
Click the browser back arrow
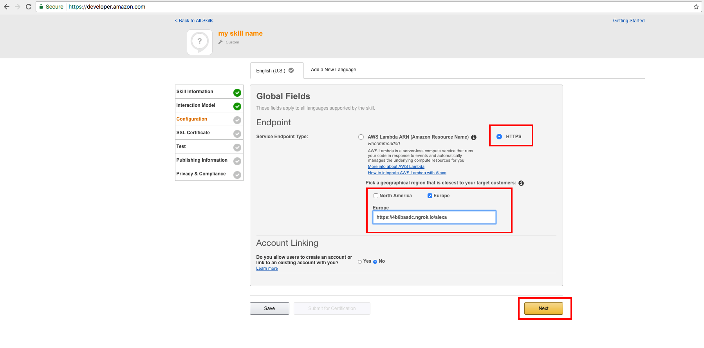pyautogui.click(x=7, y=7)
